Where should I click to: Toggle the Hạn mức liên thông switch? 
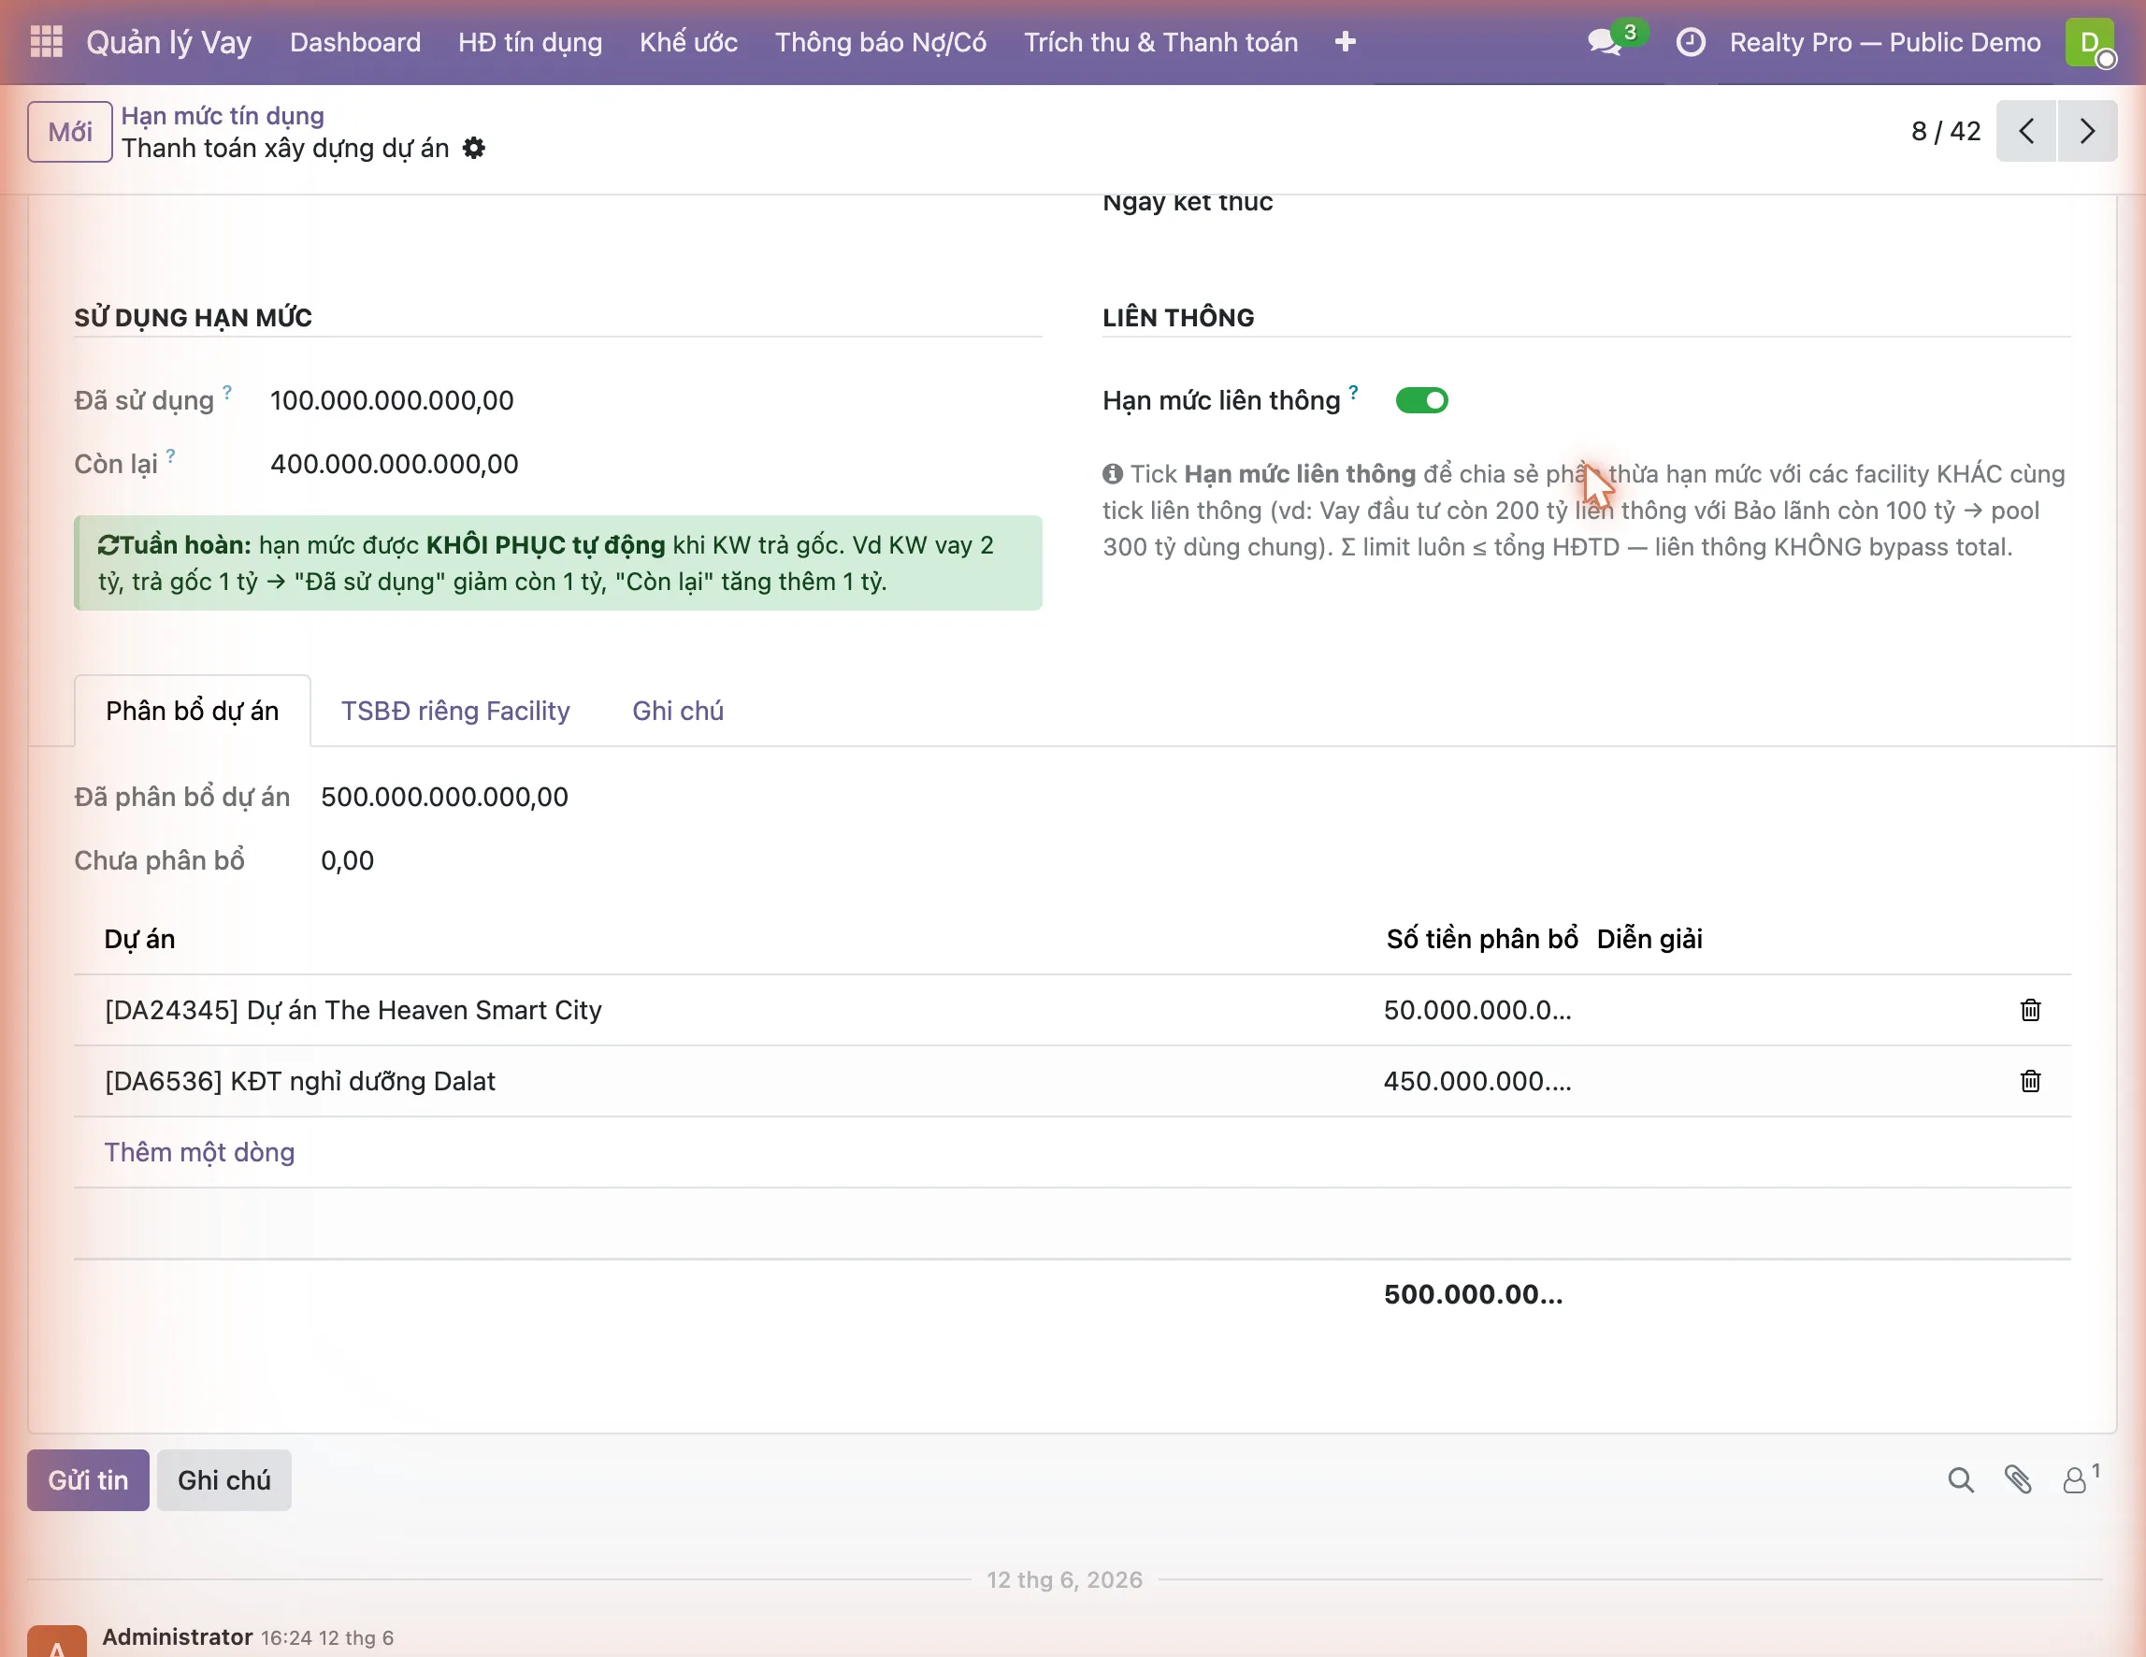click(x=1422, y=400)
